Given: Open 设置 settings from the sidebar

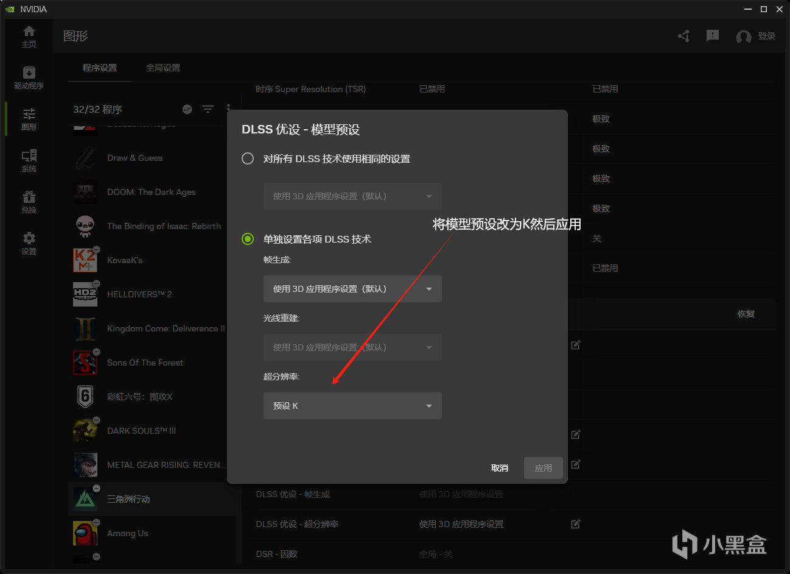Looking at the screenshot, I should pyautogui.click(x=29, y=244).
